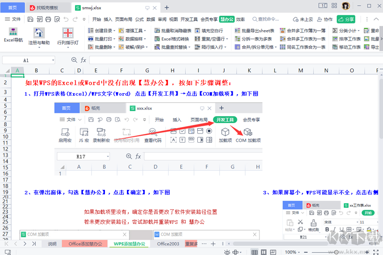Click the zoom out minus button
383x255 pixels.
pos(306,252)
